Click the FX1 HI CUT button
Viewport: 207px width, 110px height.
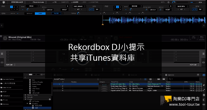click(x=64, y=10)
